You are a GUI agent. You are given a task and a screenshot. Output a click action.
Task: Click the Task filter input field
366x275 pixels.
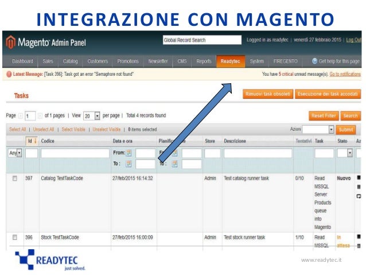click(x=324, y=153)
